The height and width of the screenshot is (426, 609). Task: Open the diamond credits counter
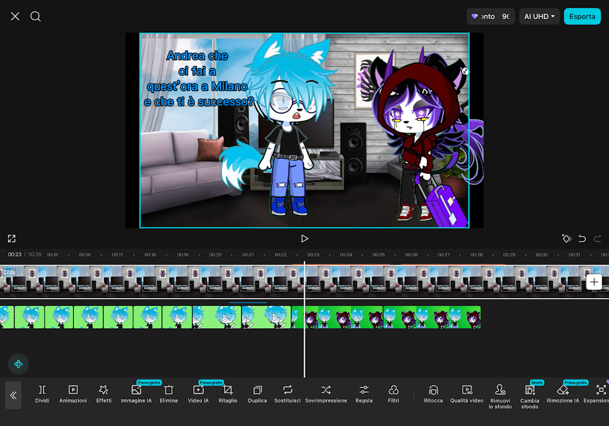tap(491, 16)
